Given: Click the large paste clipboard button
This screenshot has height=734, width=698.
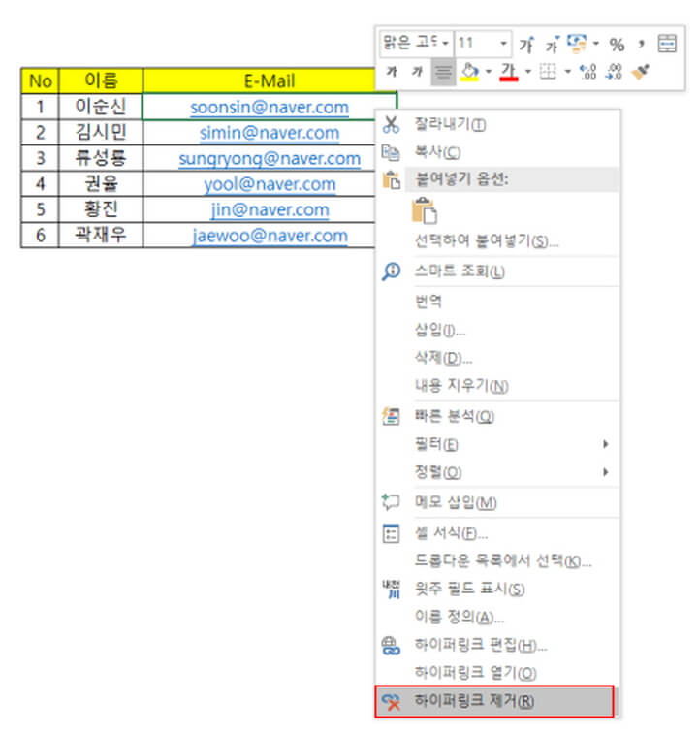Looking at the screenshot, I should (425, 210).
